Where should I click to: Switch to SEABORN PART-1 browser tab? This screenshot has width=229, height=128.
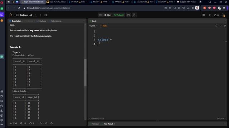click(x=165, y=2)
